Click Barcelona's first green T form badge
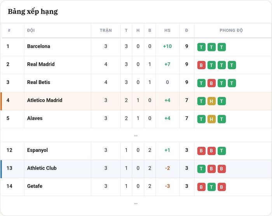This screenshot has width=272, height=216. click(201, 47)
